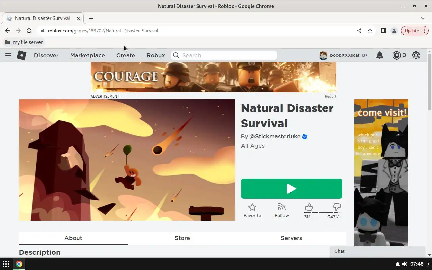432x270 pixels.
Task: Open the taskbar notification bell
Action: pyautogui.click(x=398, y=264)
